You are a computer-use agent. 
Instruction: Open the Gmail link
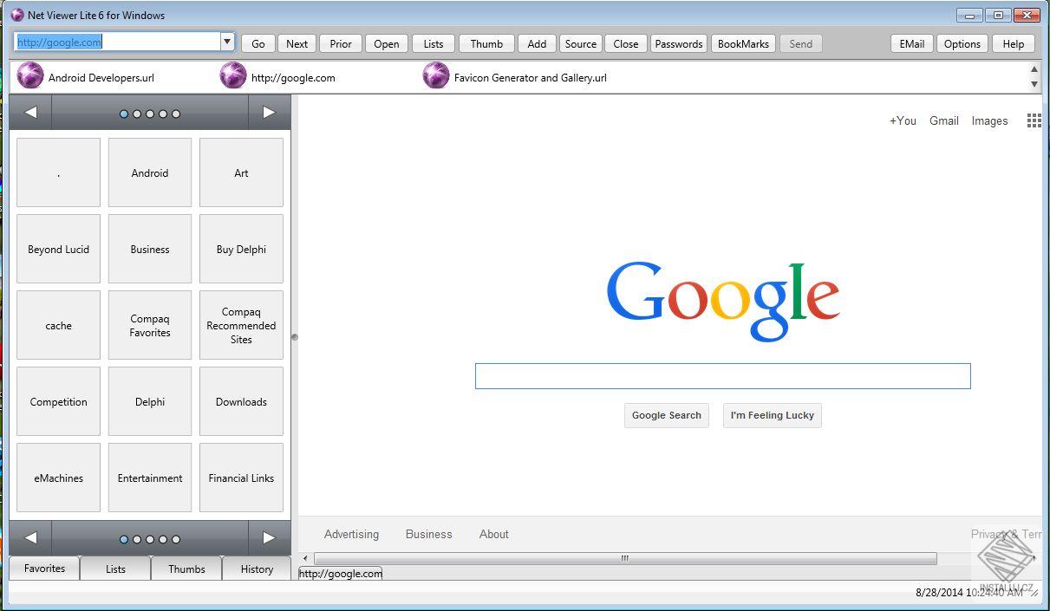tap(944, 120)
